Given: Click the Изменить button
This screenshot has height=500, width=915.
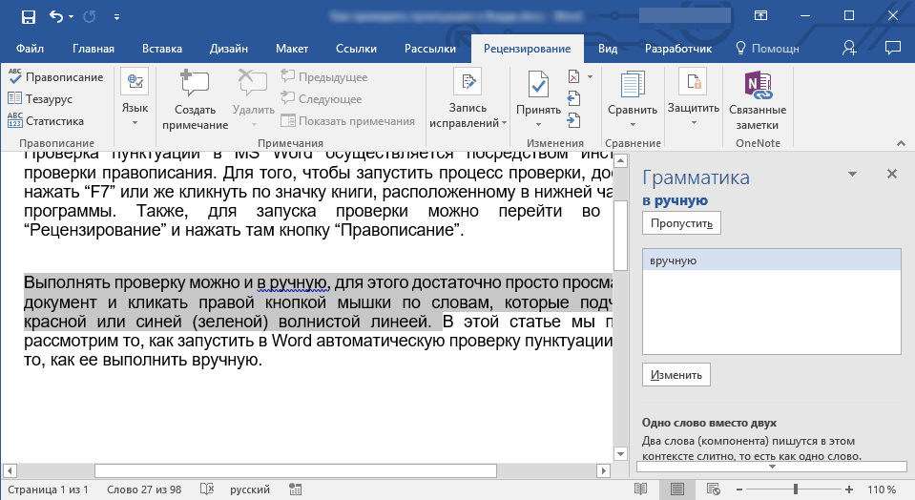Looking at the screenshot, I should 676,375.
